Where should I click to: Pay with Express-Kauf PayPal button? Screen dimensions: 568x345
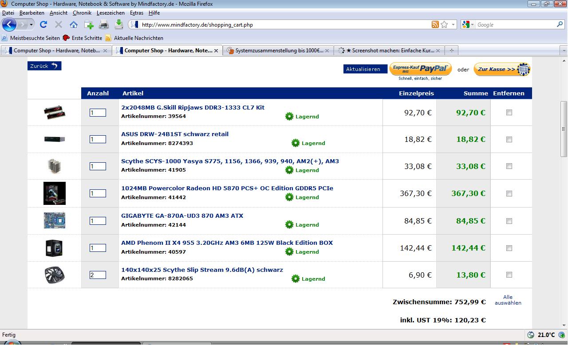420,69
